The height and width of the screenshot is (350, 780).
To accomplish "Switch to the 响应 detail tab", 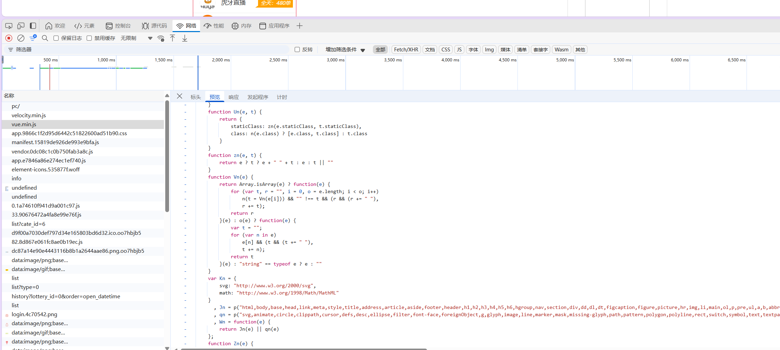I will point(234,97).
